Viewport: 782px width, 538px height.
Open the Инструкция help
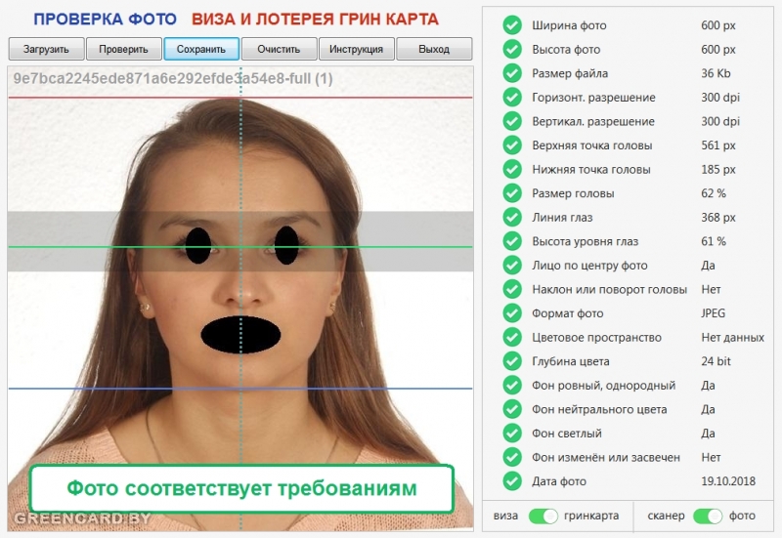(x=356, y=49)
